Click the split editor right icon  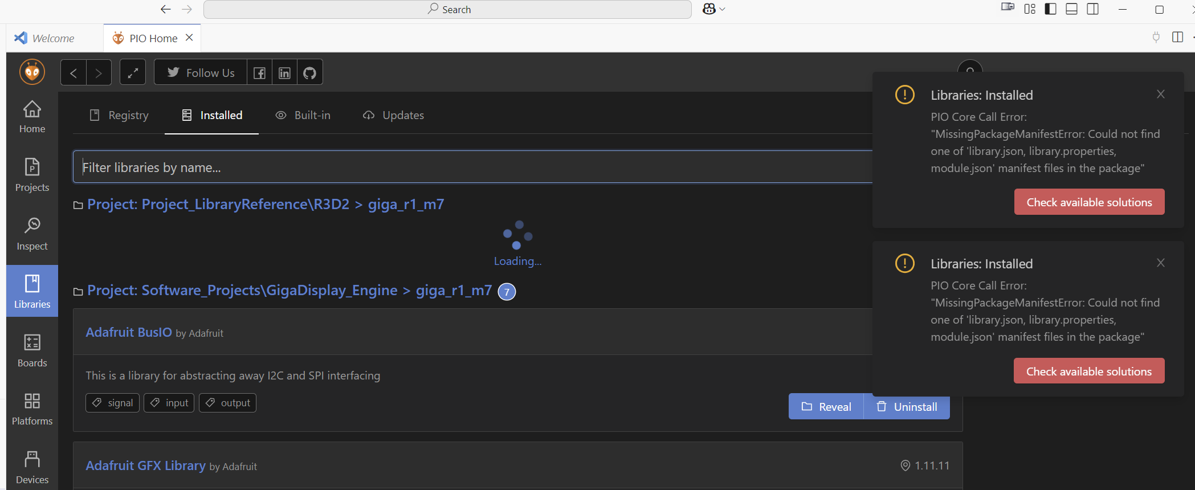[x=1177, y=37]
